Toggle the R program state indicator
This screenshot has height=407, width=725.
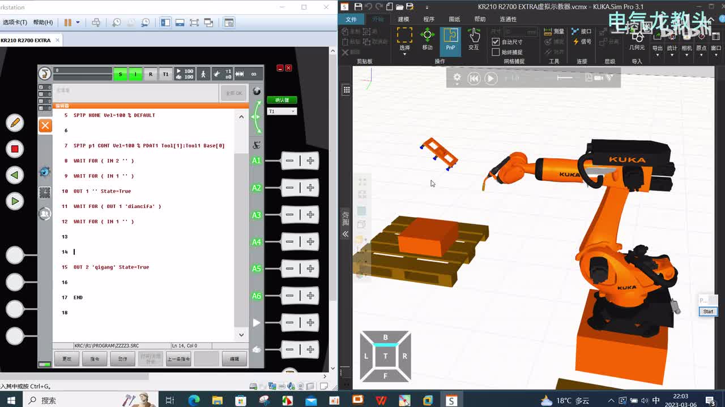151,74
